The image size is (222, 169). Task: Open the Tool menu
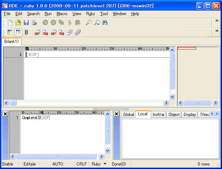[104, 14]
